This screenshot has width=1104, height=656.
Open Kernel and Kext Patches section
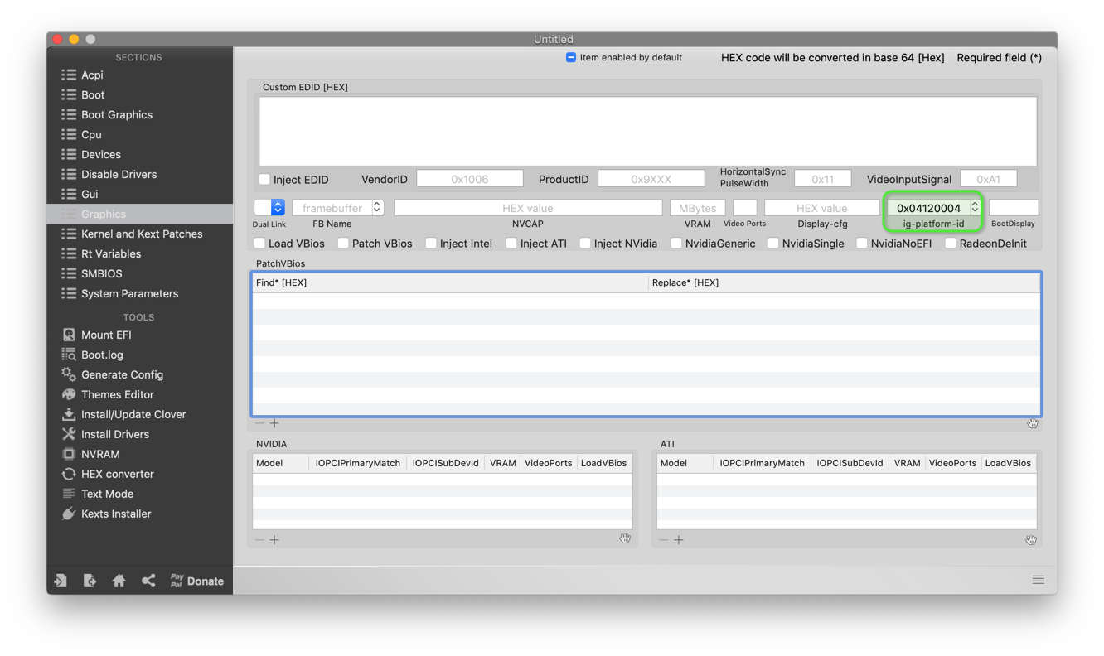click(140, 234)
